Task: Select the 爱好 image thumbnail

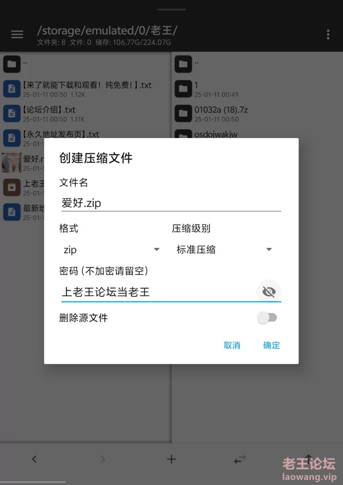Action: point(12,163)
